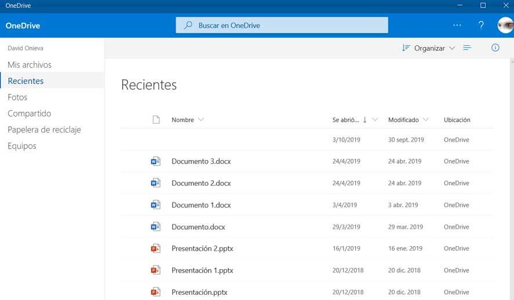
Task: Click the Word icon for Documento.docx
Action: (x=155, y=226)
